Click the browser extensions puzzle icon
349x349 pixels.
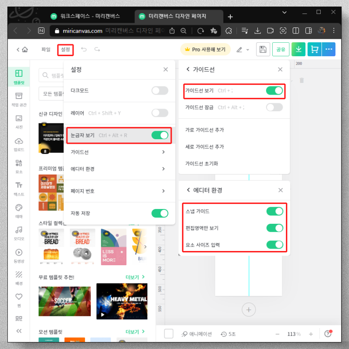pyautogui.click(x=229, y=31)
